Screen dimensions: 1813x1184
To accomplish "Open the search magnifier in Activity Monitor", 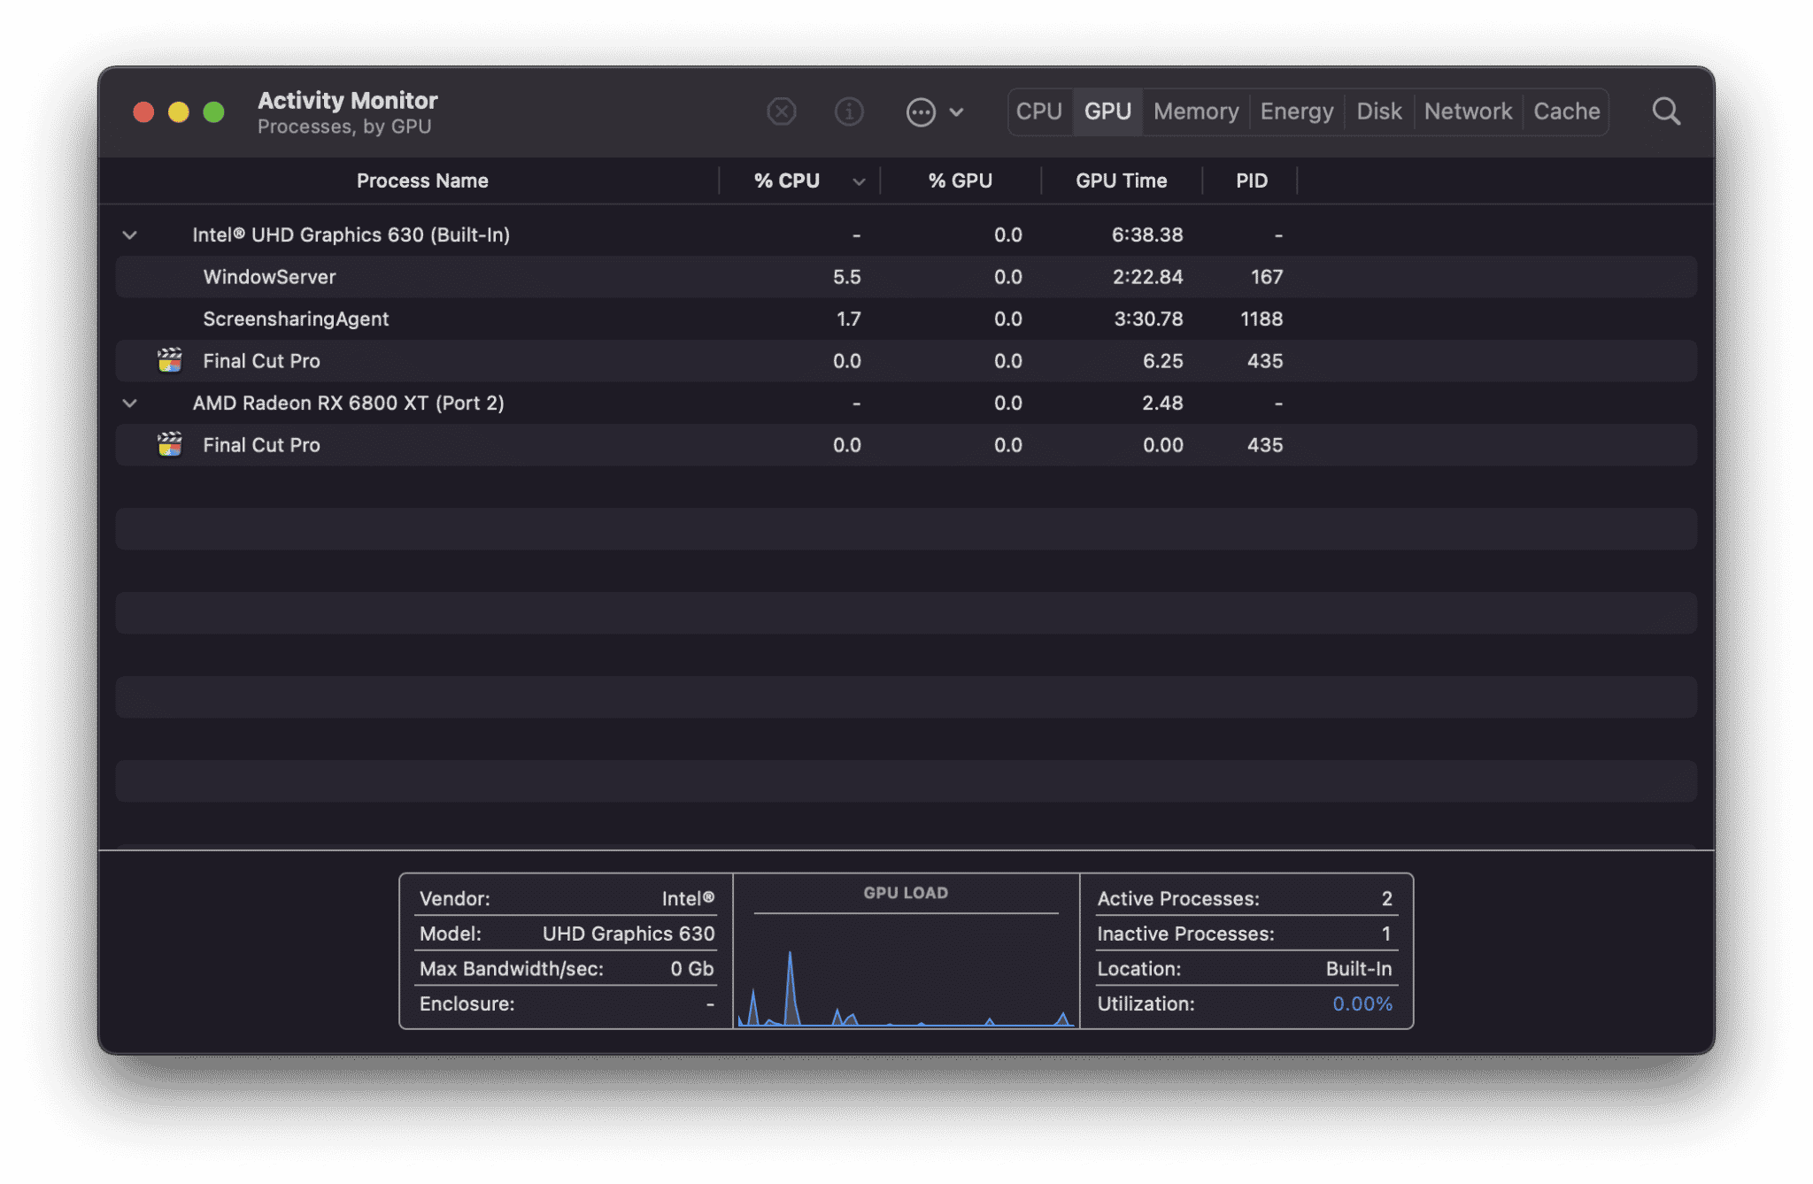I will click(x=1665, y=111).
